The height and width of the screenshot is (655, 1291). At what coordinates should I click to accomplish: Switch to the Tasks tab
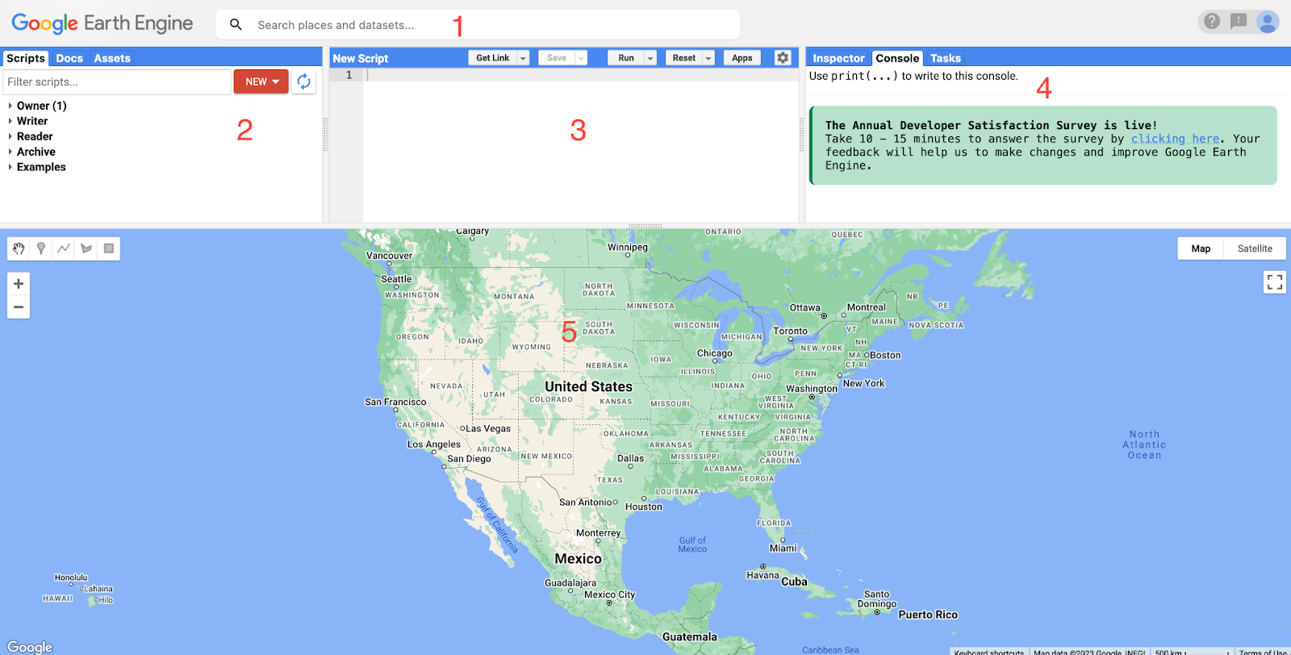[x=946, y=58]
